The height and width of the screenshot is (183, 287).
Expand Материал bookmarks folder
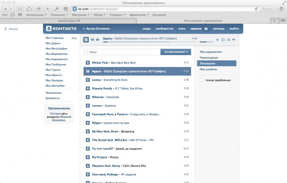[x=81, y=15]
